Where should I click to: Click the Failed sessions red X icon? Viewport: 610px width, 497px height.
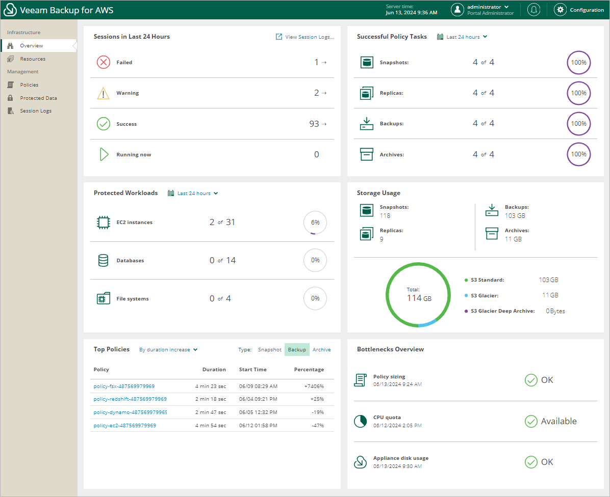coord(104,62)
